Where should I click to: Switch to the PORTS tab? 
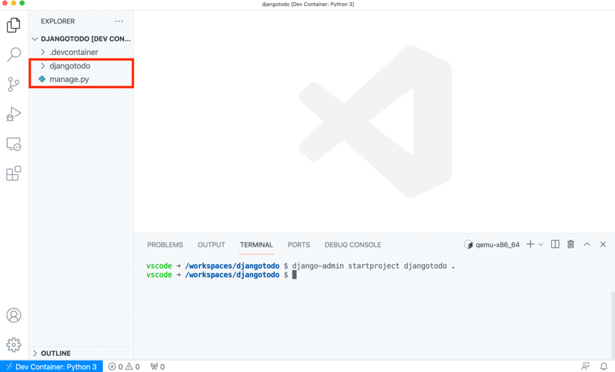pos(298,245)
